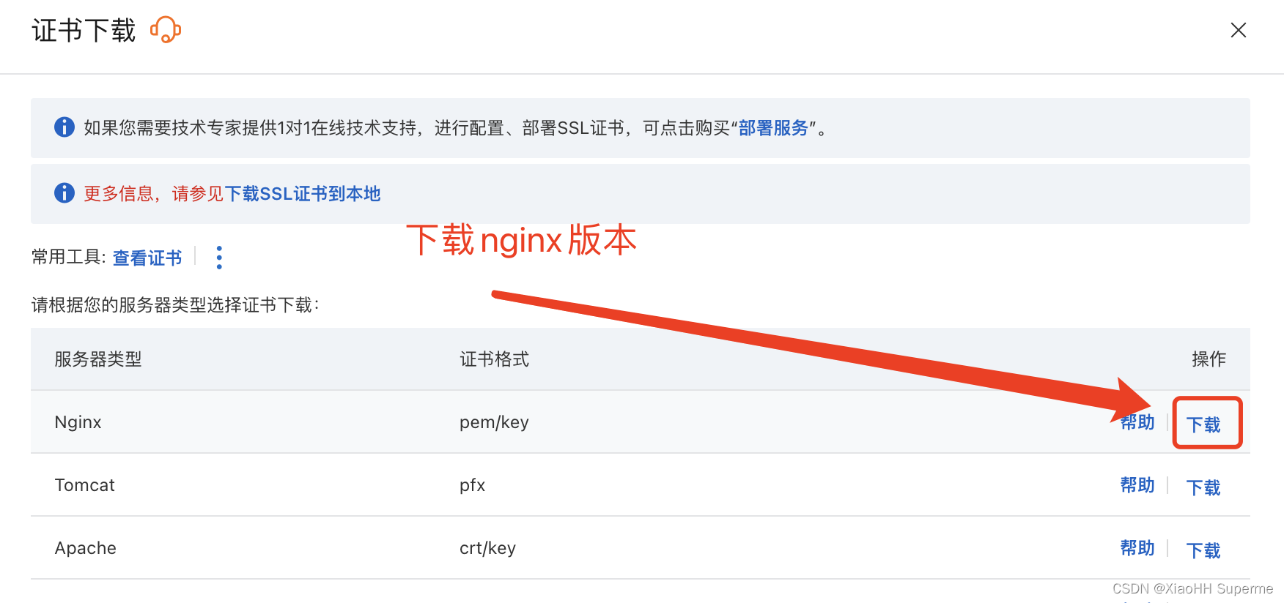Click the pem/key format cell

[494, 422]
